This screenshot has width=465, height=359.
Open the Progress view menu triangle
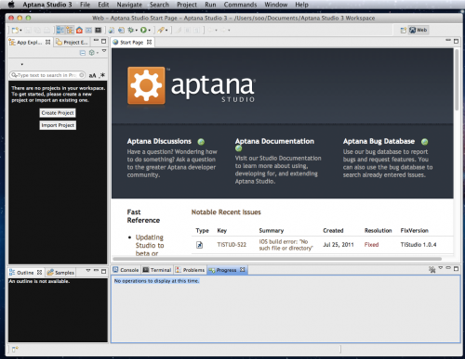pos(441,268)
